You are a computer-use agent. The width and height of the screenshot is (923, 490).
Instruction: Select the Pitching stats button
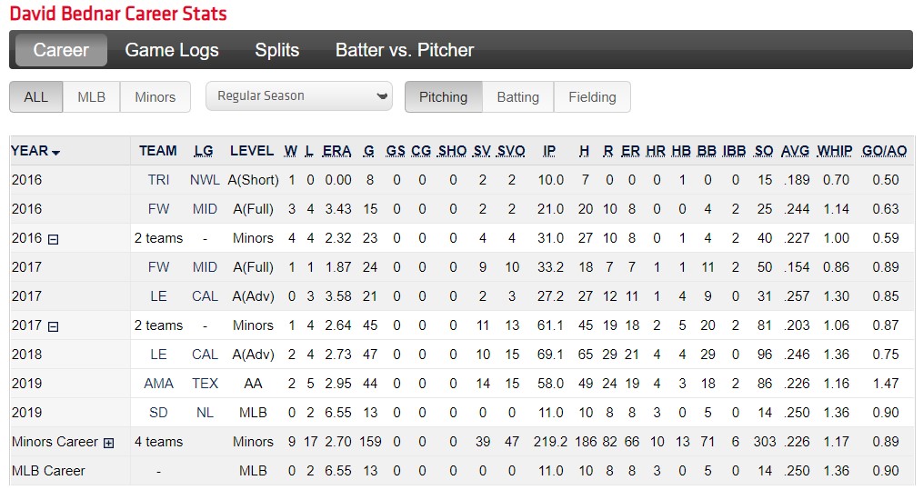tap(443, 97)
